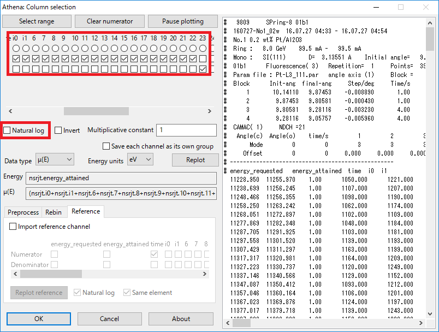Select energy radio button for column 12
Viewport: 439px width, 332px height.
(x=94, y=49)
